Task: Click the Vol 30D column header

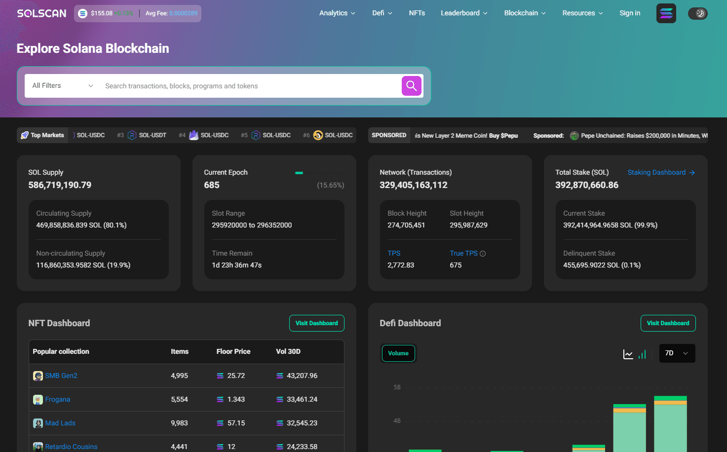Action: coord(288,351)
